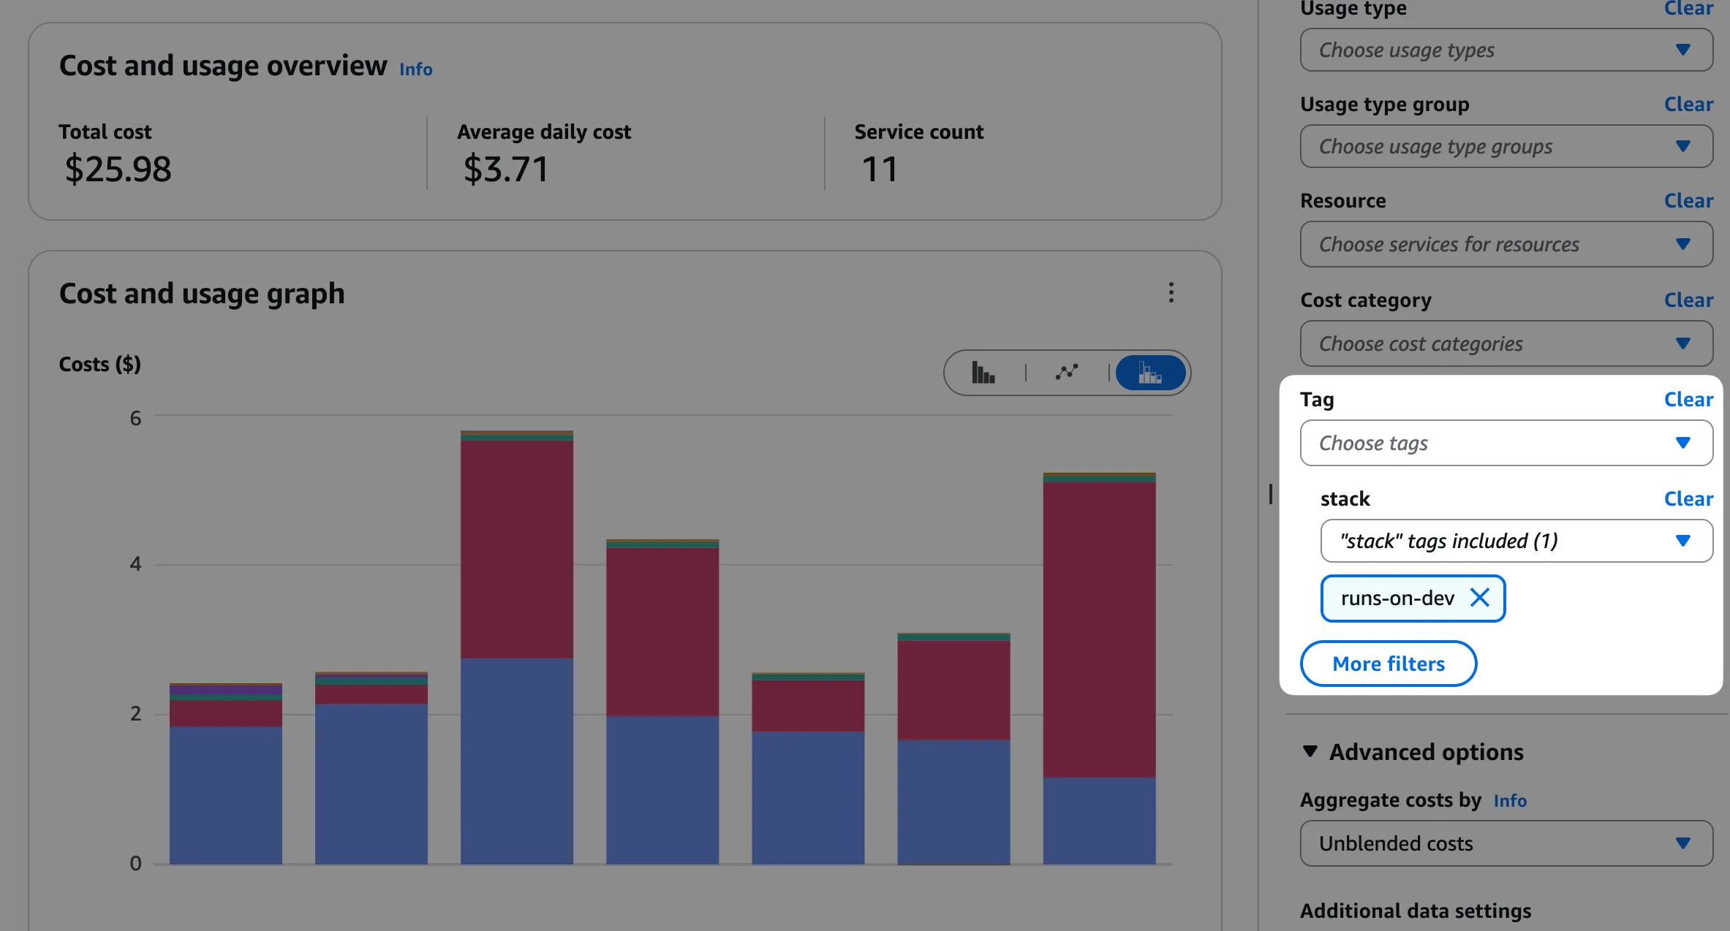Expand the stack tags included dropdown
Screen dimensions: 1730x931
pyautogui.click(x=1516, y=541)
